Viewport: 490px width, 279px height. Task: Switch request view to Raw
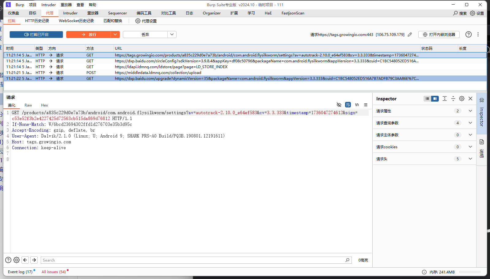click(28, 105)
